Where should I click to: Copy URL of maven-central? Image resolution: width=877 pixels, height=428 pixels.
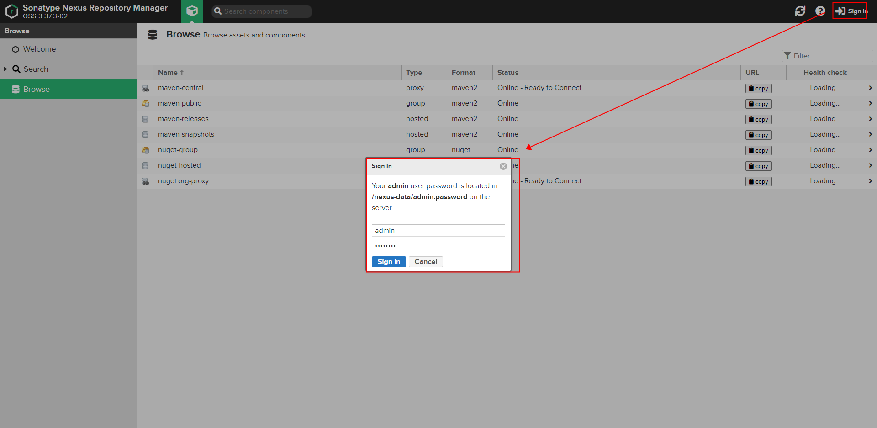[759, 89]
